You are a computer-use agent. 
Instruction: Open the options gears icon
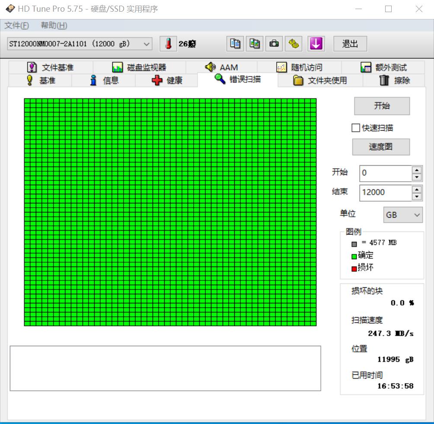(x=294, y=44)
